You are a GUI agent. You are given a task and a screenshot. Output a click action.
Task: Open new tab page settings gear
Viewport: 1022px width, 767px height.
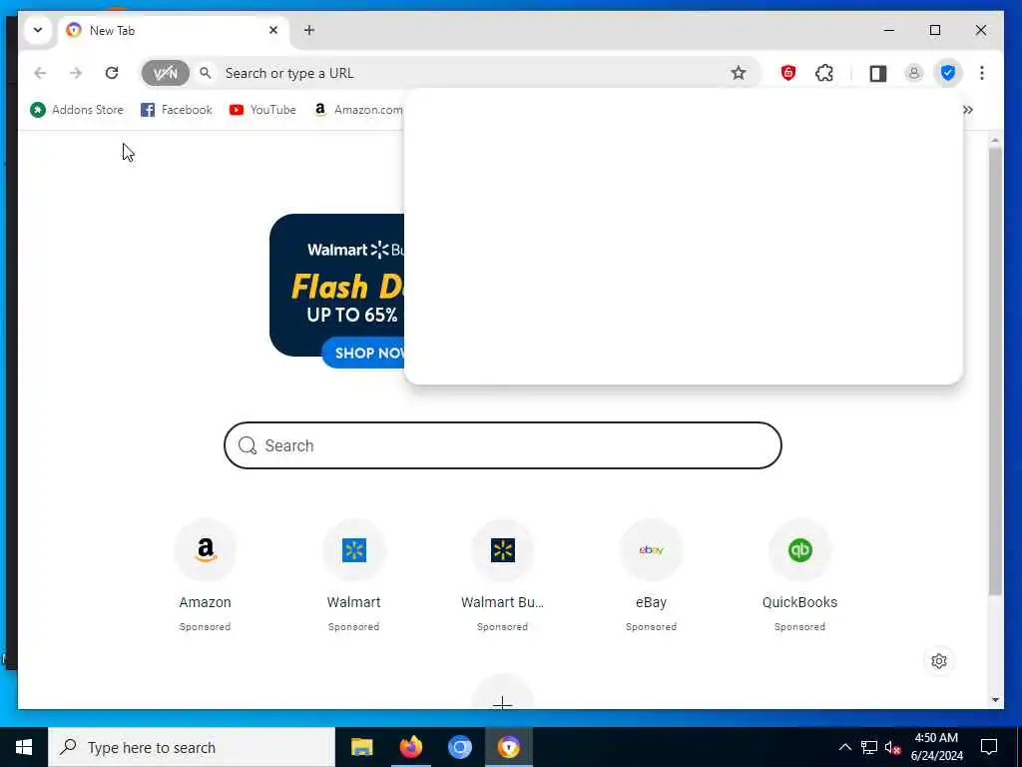pyautogui.click(x=939, y=661)
